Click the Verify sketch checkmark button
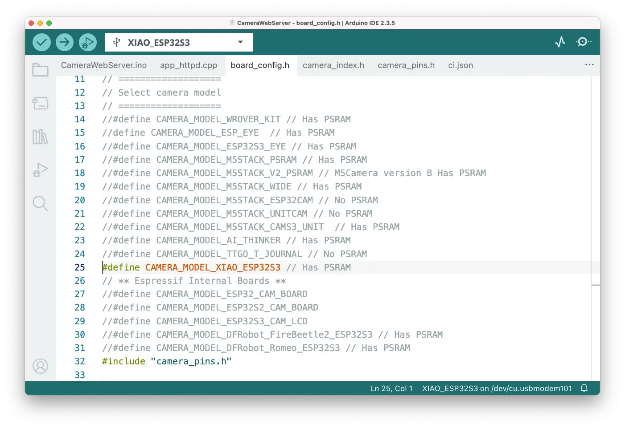Image resolution: width=625 pixels, height=428 pixels. click(41, 42)
